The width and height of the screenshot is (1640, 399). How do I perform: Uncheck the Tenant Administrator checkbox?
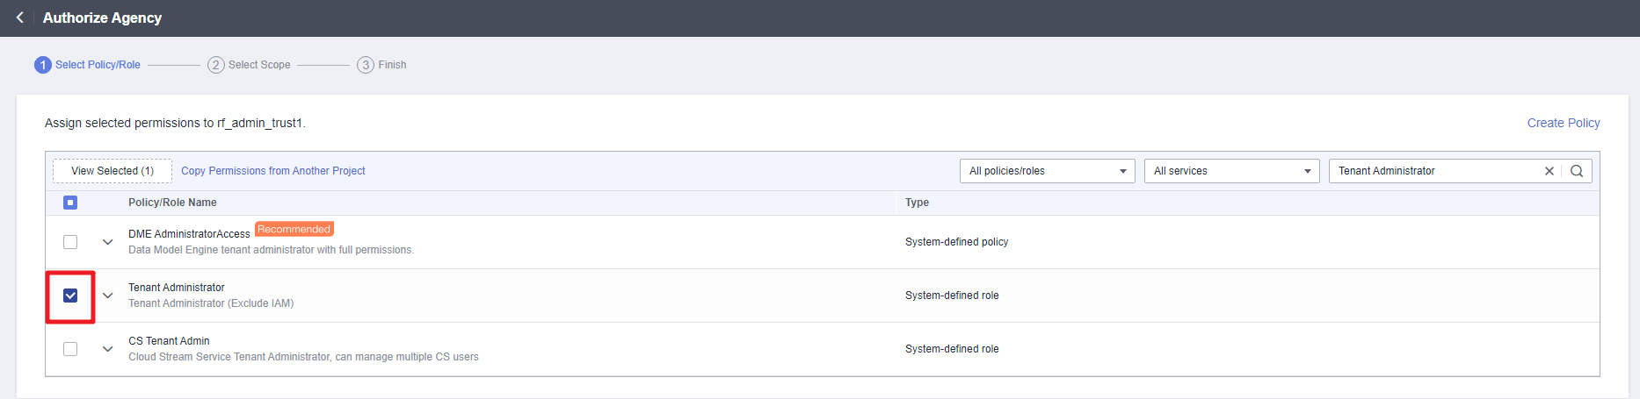pyautogui.click(x=70, y=296)
